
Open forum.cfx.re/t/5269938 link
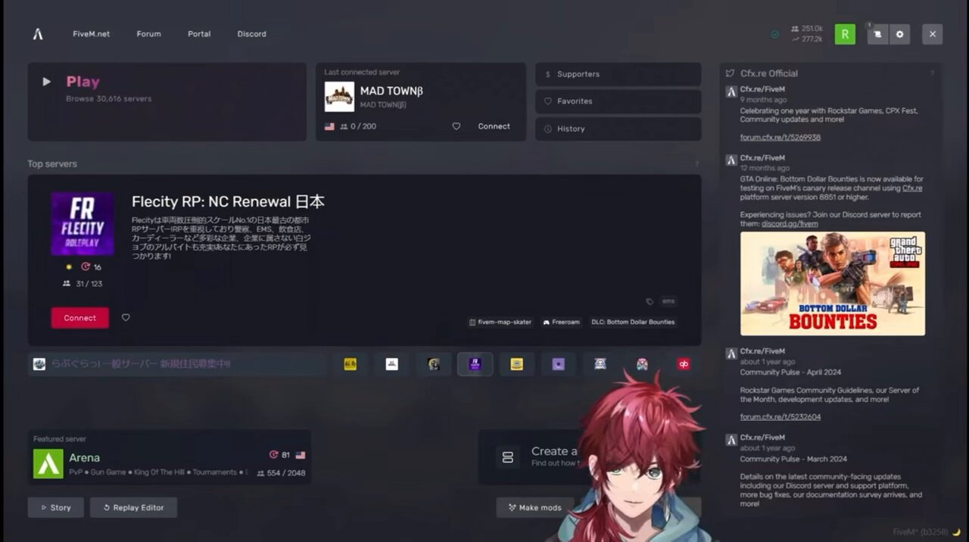coord(780,138)
